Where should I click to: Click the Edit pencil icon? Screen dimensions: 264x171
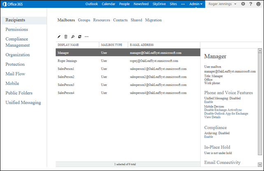coord(59,37)
